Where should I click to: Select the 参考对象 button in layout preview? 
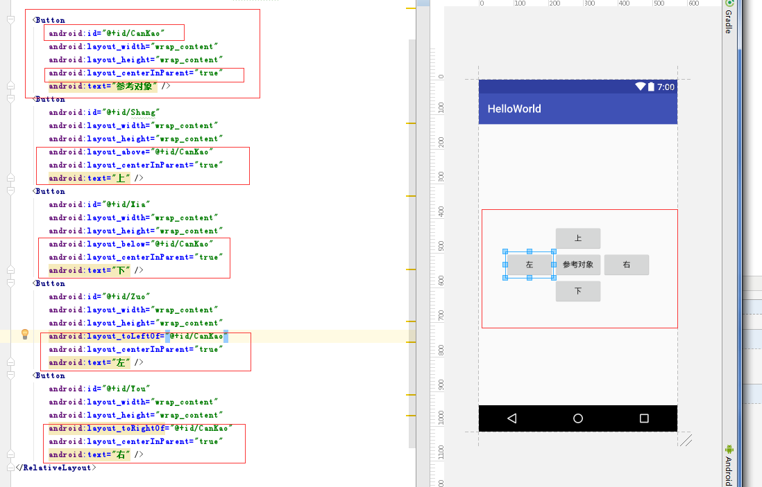(578, 265)
